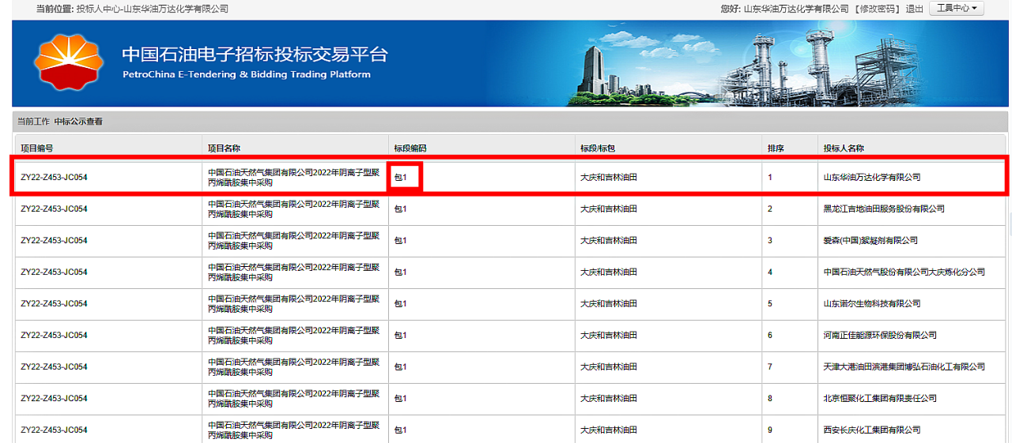Click the 项目名称 column header

224,148
